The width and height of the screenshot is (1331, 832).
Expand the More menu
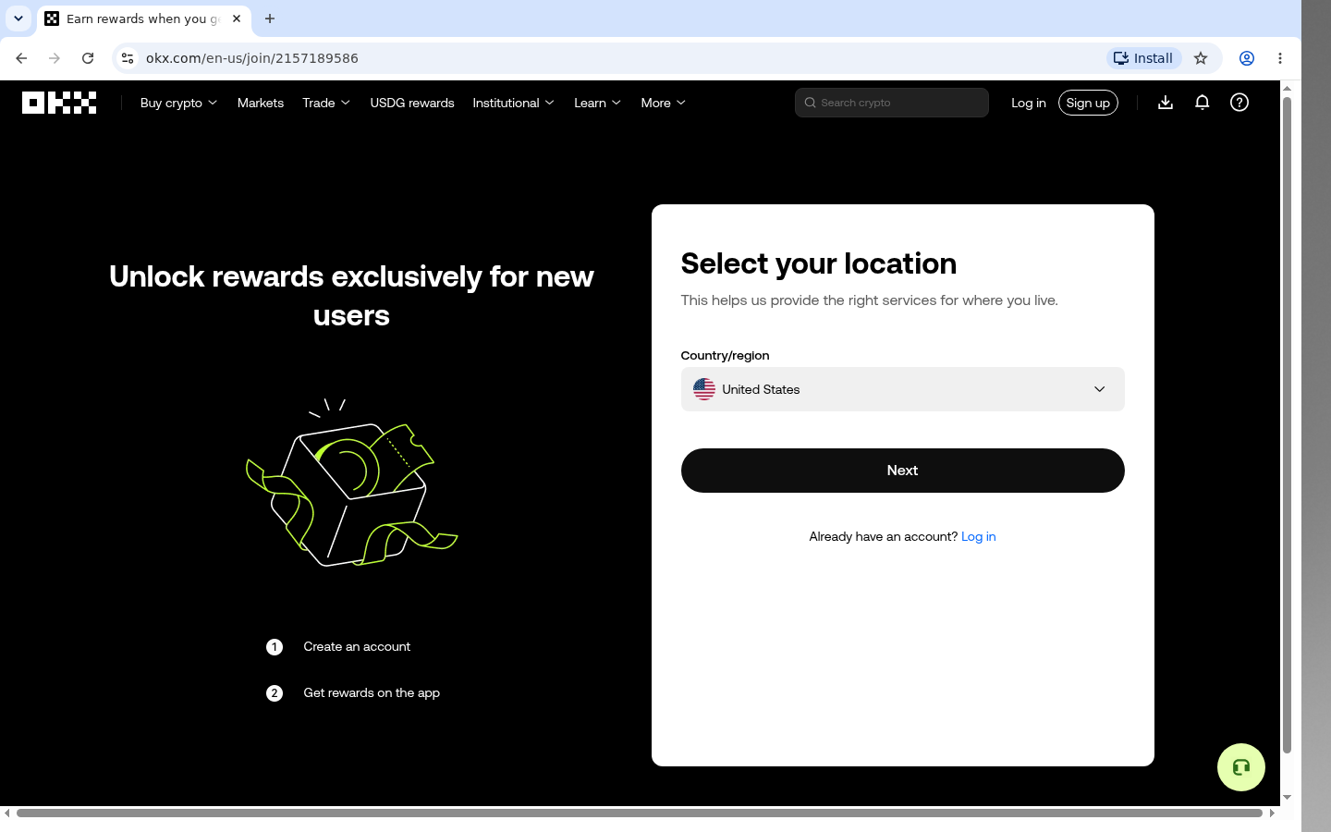(x=663, y=103)
